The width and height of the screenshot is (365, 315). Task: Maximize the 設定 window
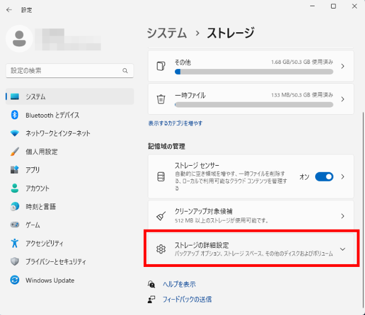(333, 6)
